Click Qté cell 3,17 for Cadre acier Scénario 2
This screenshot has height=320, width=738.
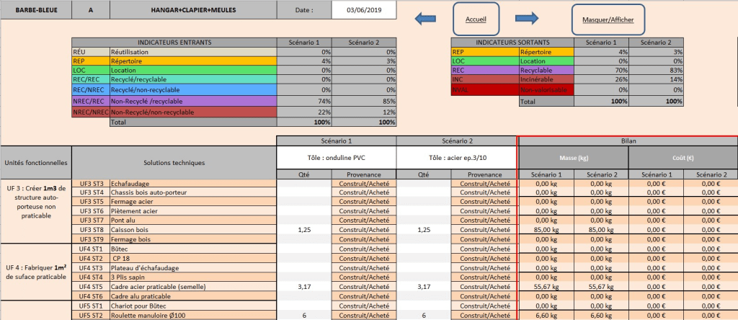423,286
